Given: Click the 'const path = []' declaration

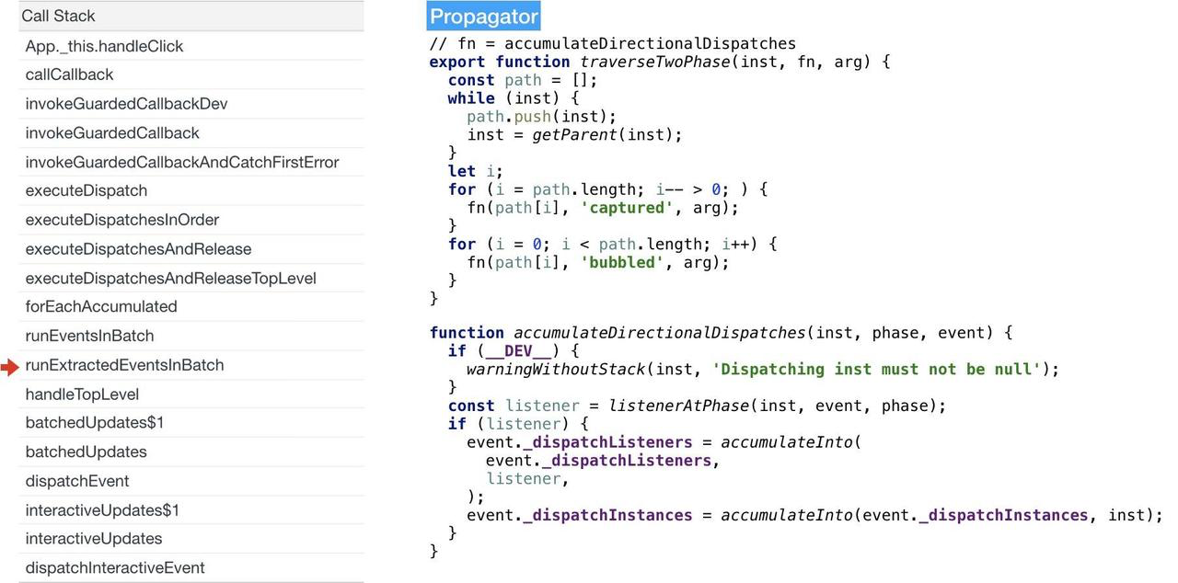Looking at the screenshot, I should click(523, 80).
